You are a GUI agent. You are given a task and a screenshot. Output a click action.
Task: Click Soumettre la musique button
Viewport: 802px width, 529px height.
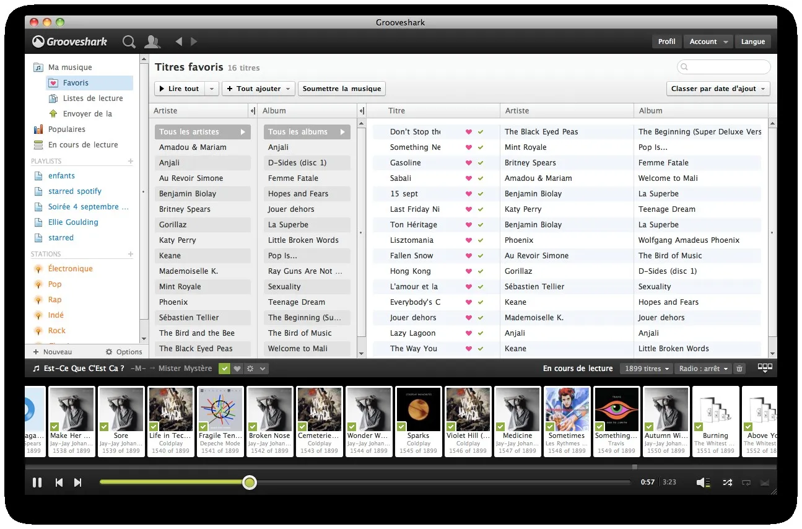[x=342, y=89]
